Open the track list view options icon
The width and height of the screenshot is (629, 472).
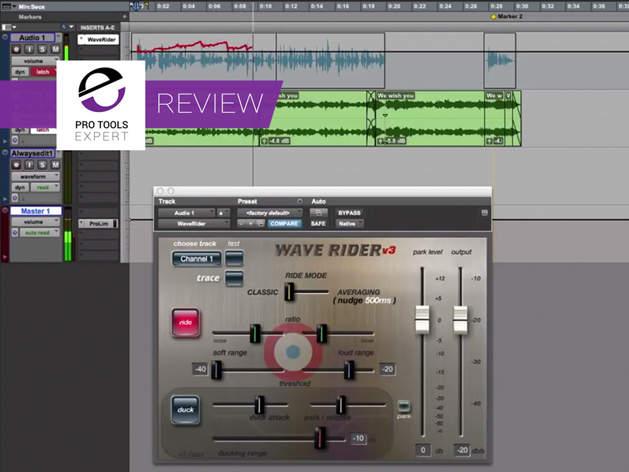(x=9, y=28)
